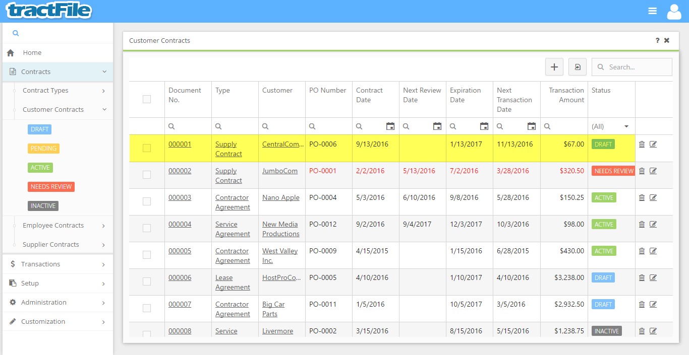Open New Media Productions customer link
The width and height of the screenshot is (689, 355).
pyautogui.click(x=281, y=229)
